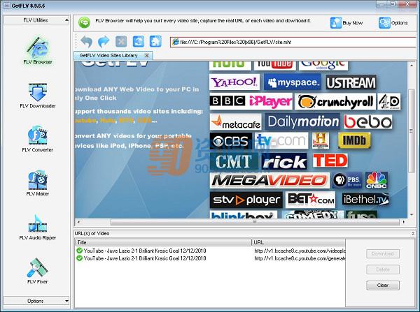Open the metacafe site logo
Viewport: 420px width, 312px height.
coord(235,121)
